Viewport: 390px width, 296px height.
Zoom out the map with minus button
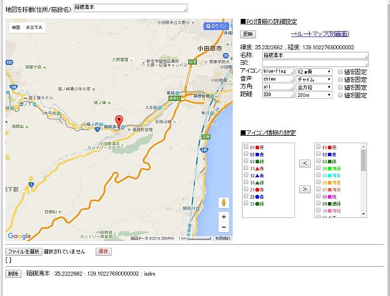click(x=224, y=227)
